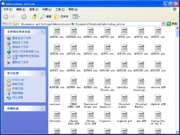Screen dimensions: 180x135
Task: Open the Favorites (收藏) menu
Action: pos(47,9)
